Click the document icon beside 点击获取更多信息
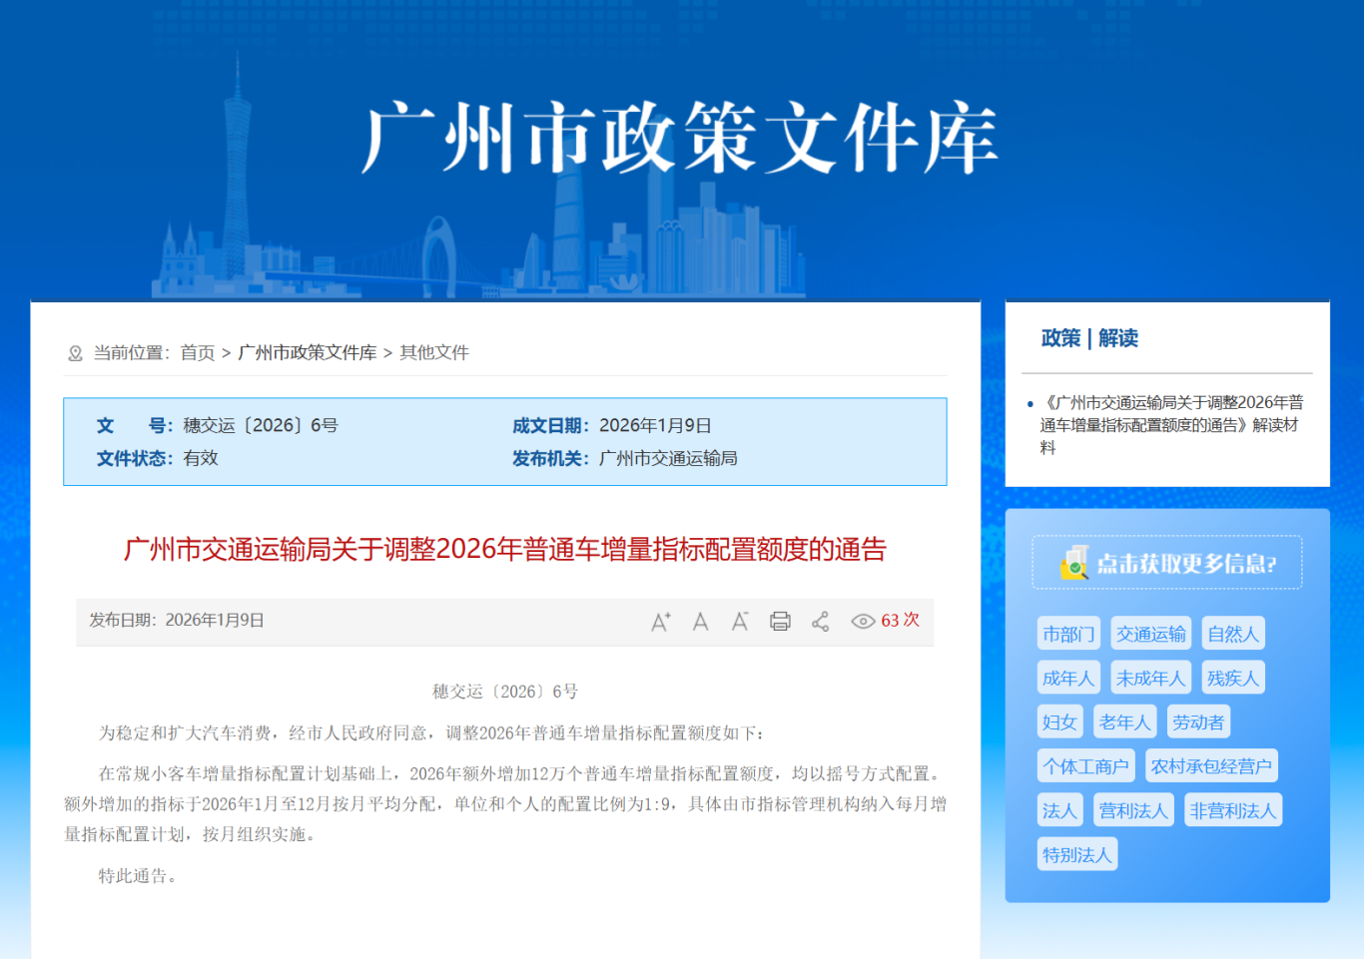 point(1074,563)
